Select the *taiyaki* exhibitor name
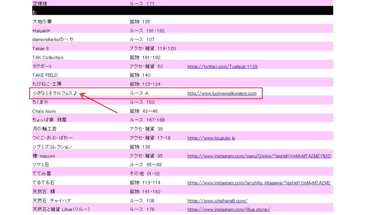This screenshot has width=367, height=215. coord(41,31)
